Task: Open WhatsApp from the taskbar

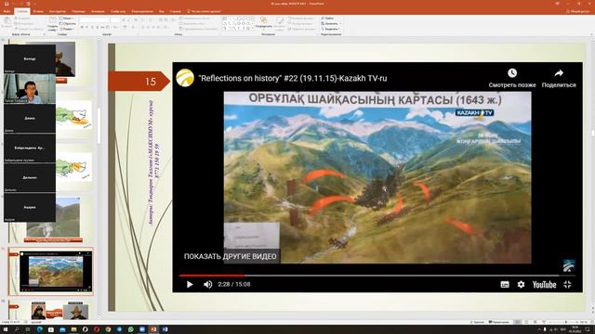Action: coord(131,329)
